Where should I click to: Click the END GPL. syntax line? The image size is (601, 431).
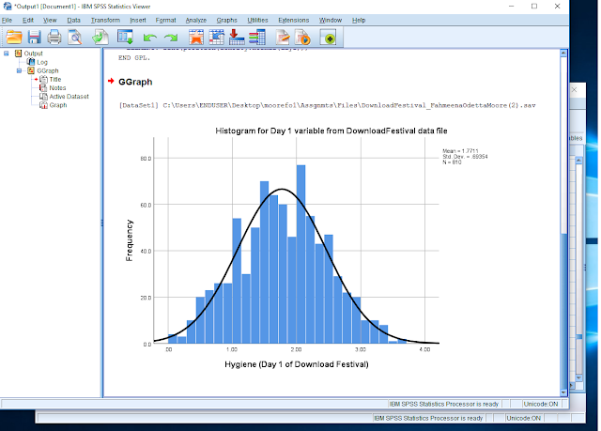pos(134,58)
